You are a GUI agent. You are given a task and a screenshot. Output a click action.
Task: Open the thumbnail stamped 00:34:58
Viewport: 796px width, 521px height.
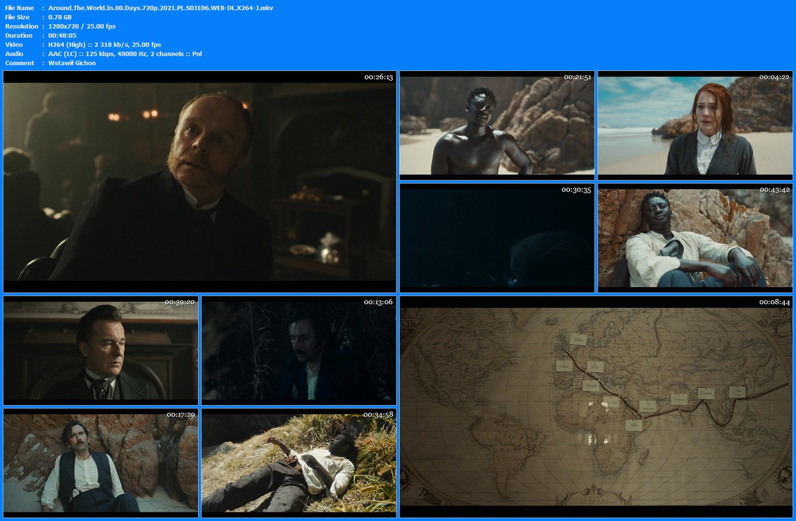tap(299, 462)
